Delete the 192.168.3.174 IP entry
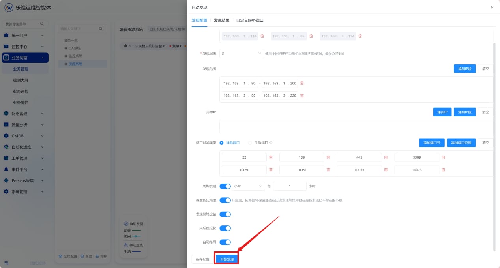The width and height of the screenshot is (500, 268). (x=360, y=36)
